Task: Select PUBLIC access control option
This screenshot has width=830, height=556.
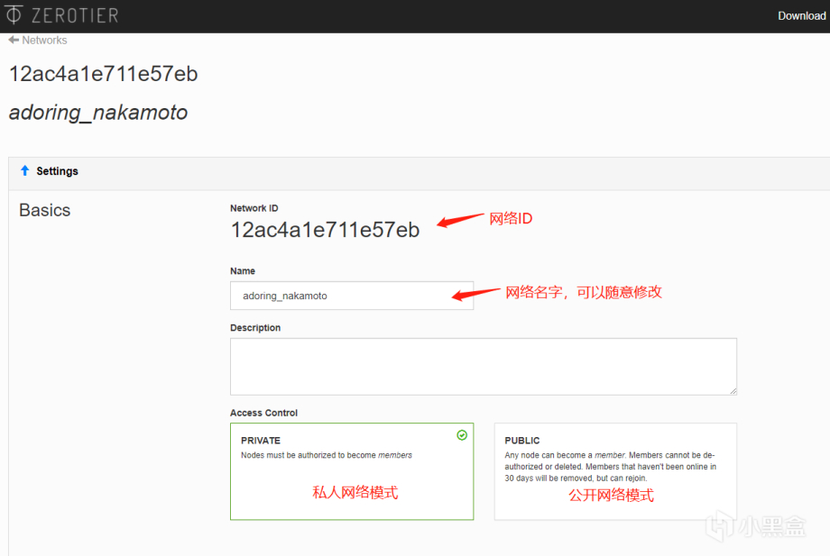Action: [x=615, y=471]
